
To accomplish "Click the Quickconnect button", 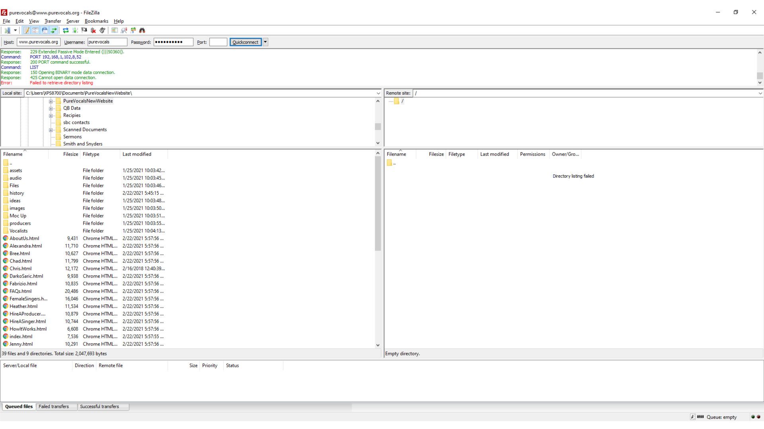I will 246,42.
